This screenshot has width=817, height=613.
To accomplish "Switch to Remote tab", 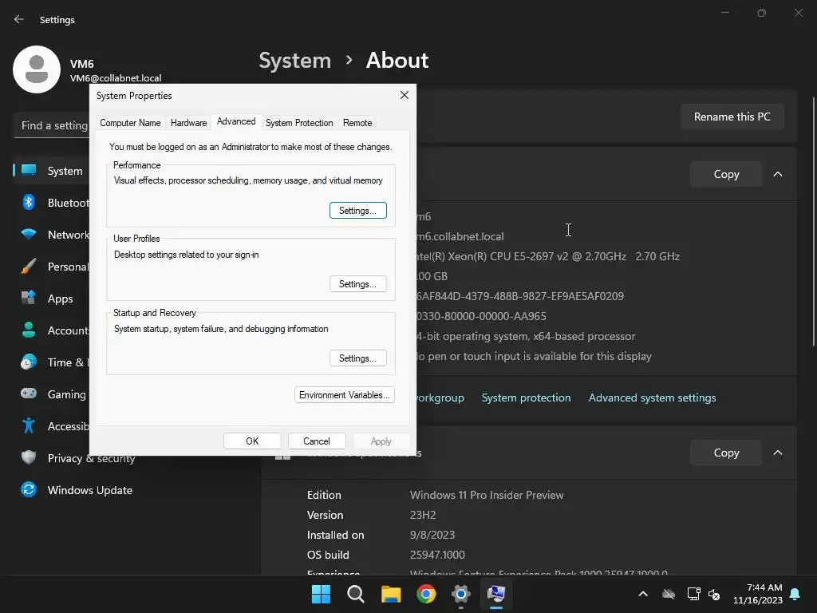I will 357,122.
